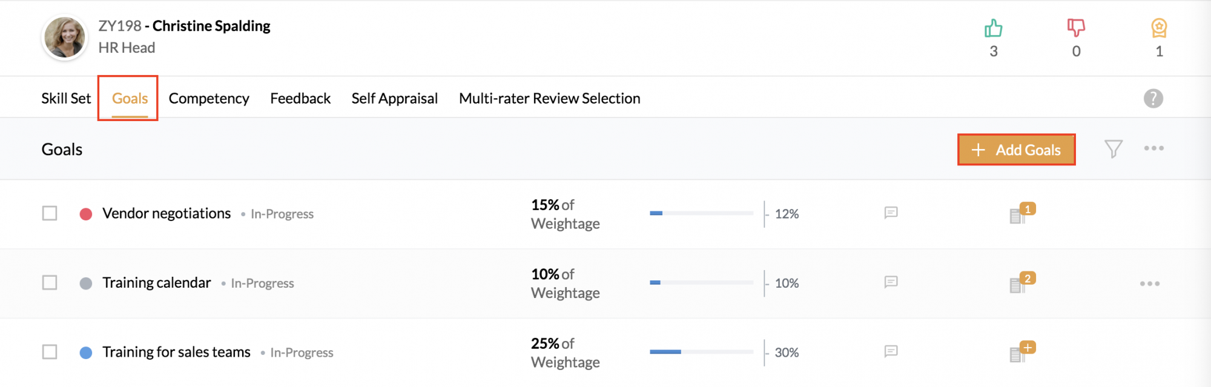Click the 30% progress value

[787, 352]
